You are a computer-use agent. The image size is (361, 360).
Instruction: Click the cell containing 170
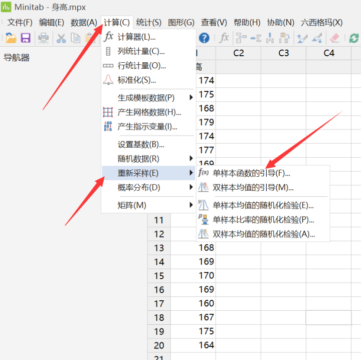pyautogui.click(x=194, y=275)
